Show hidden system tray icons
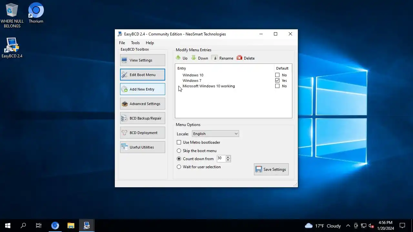This screenshot has height=232, width=413. click(x=348, y=226)
